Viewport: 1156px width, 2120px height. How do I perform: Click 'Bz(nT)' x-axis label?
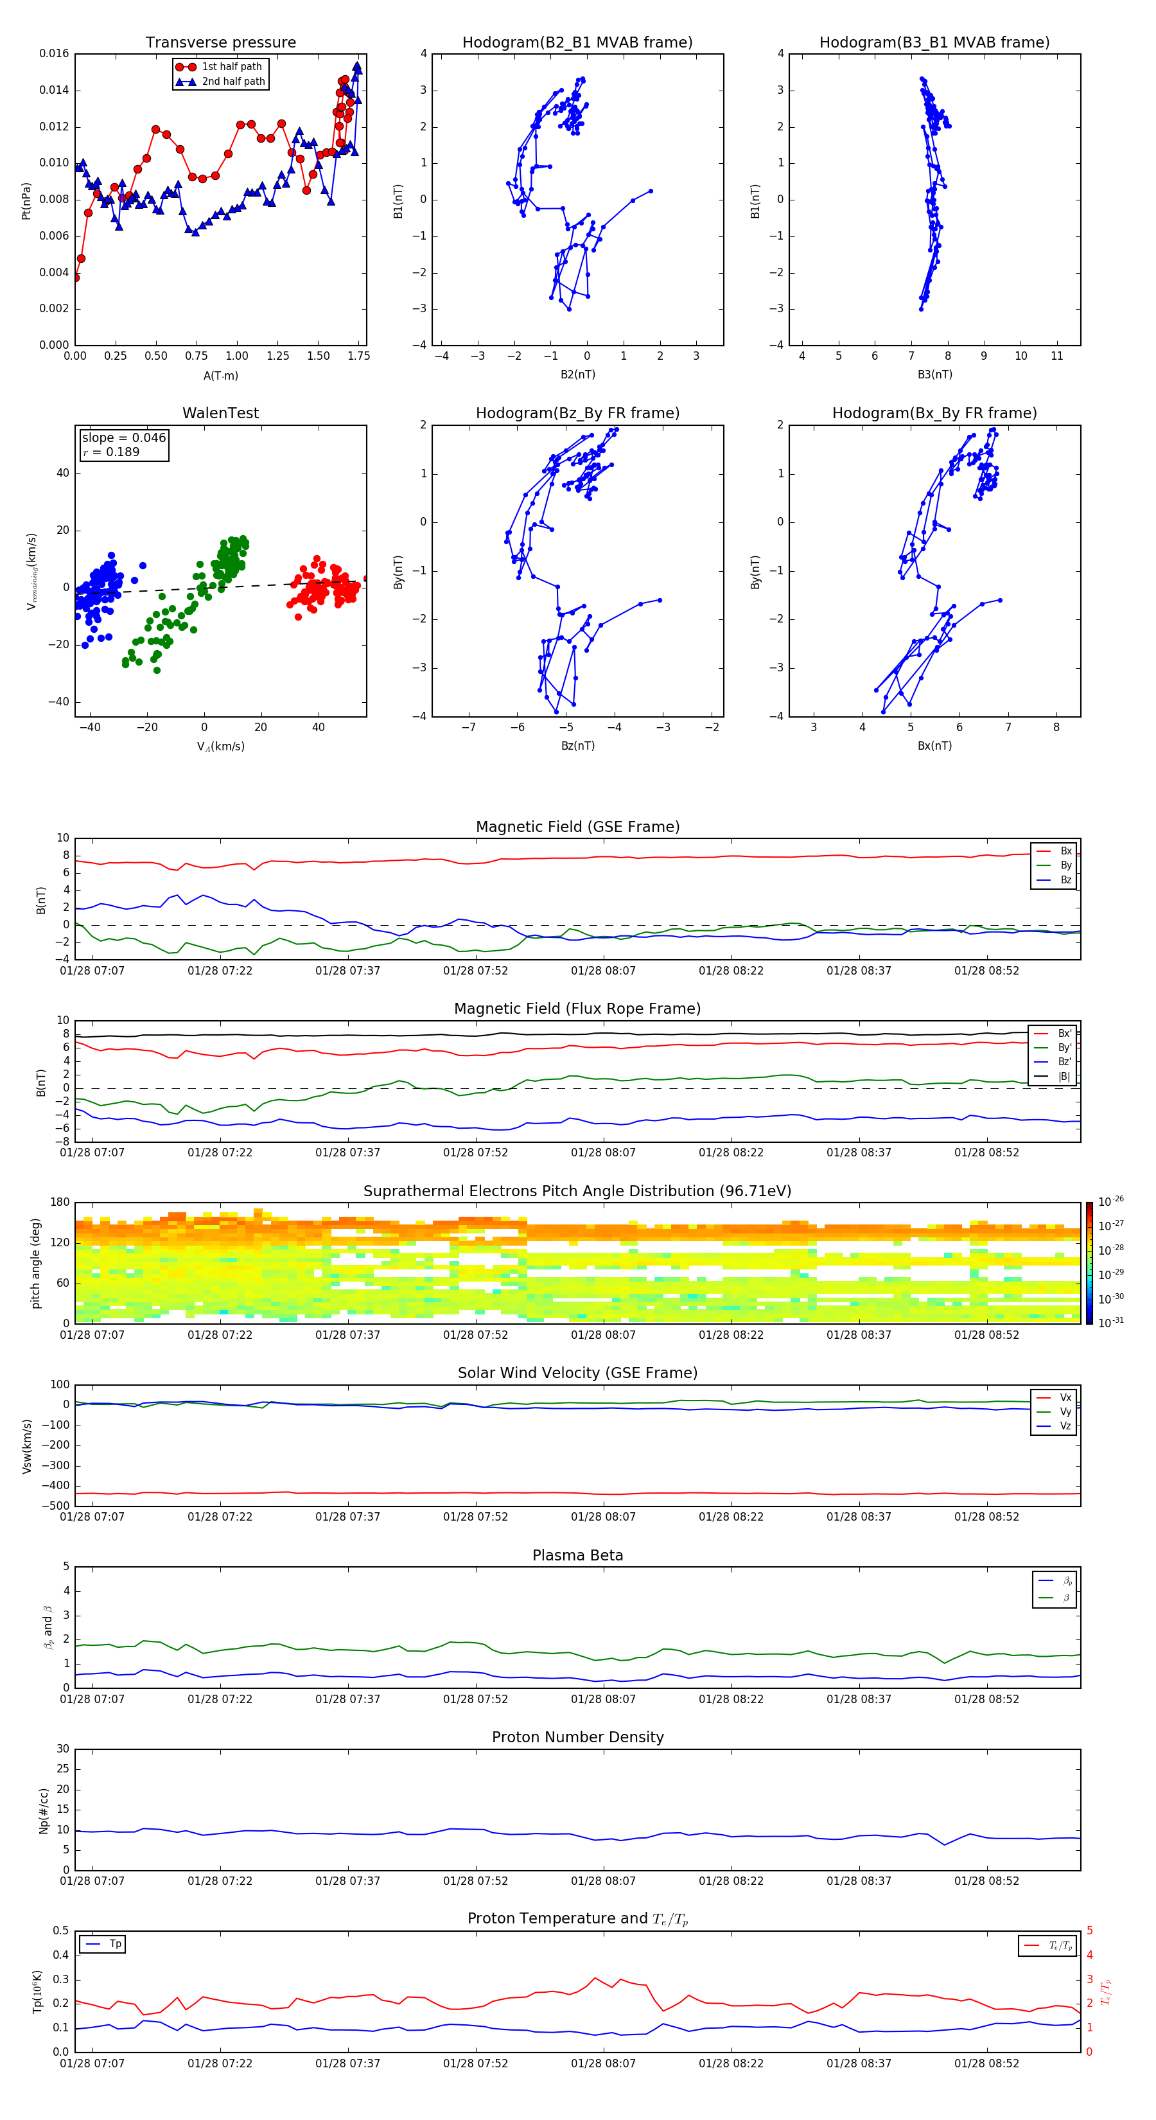pyautogui.click(x=577, y=746)
